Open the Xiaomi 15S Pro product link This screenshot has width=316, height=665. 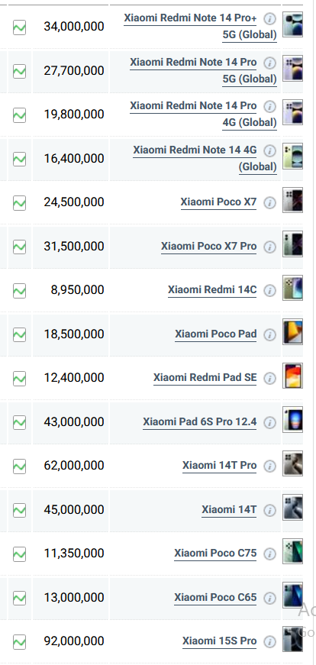click(220, 641)
